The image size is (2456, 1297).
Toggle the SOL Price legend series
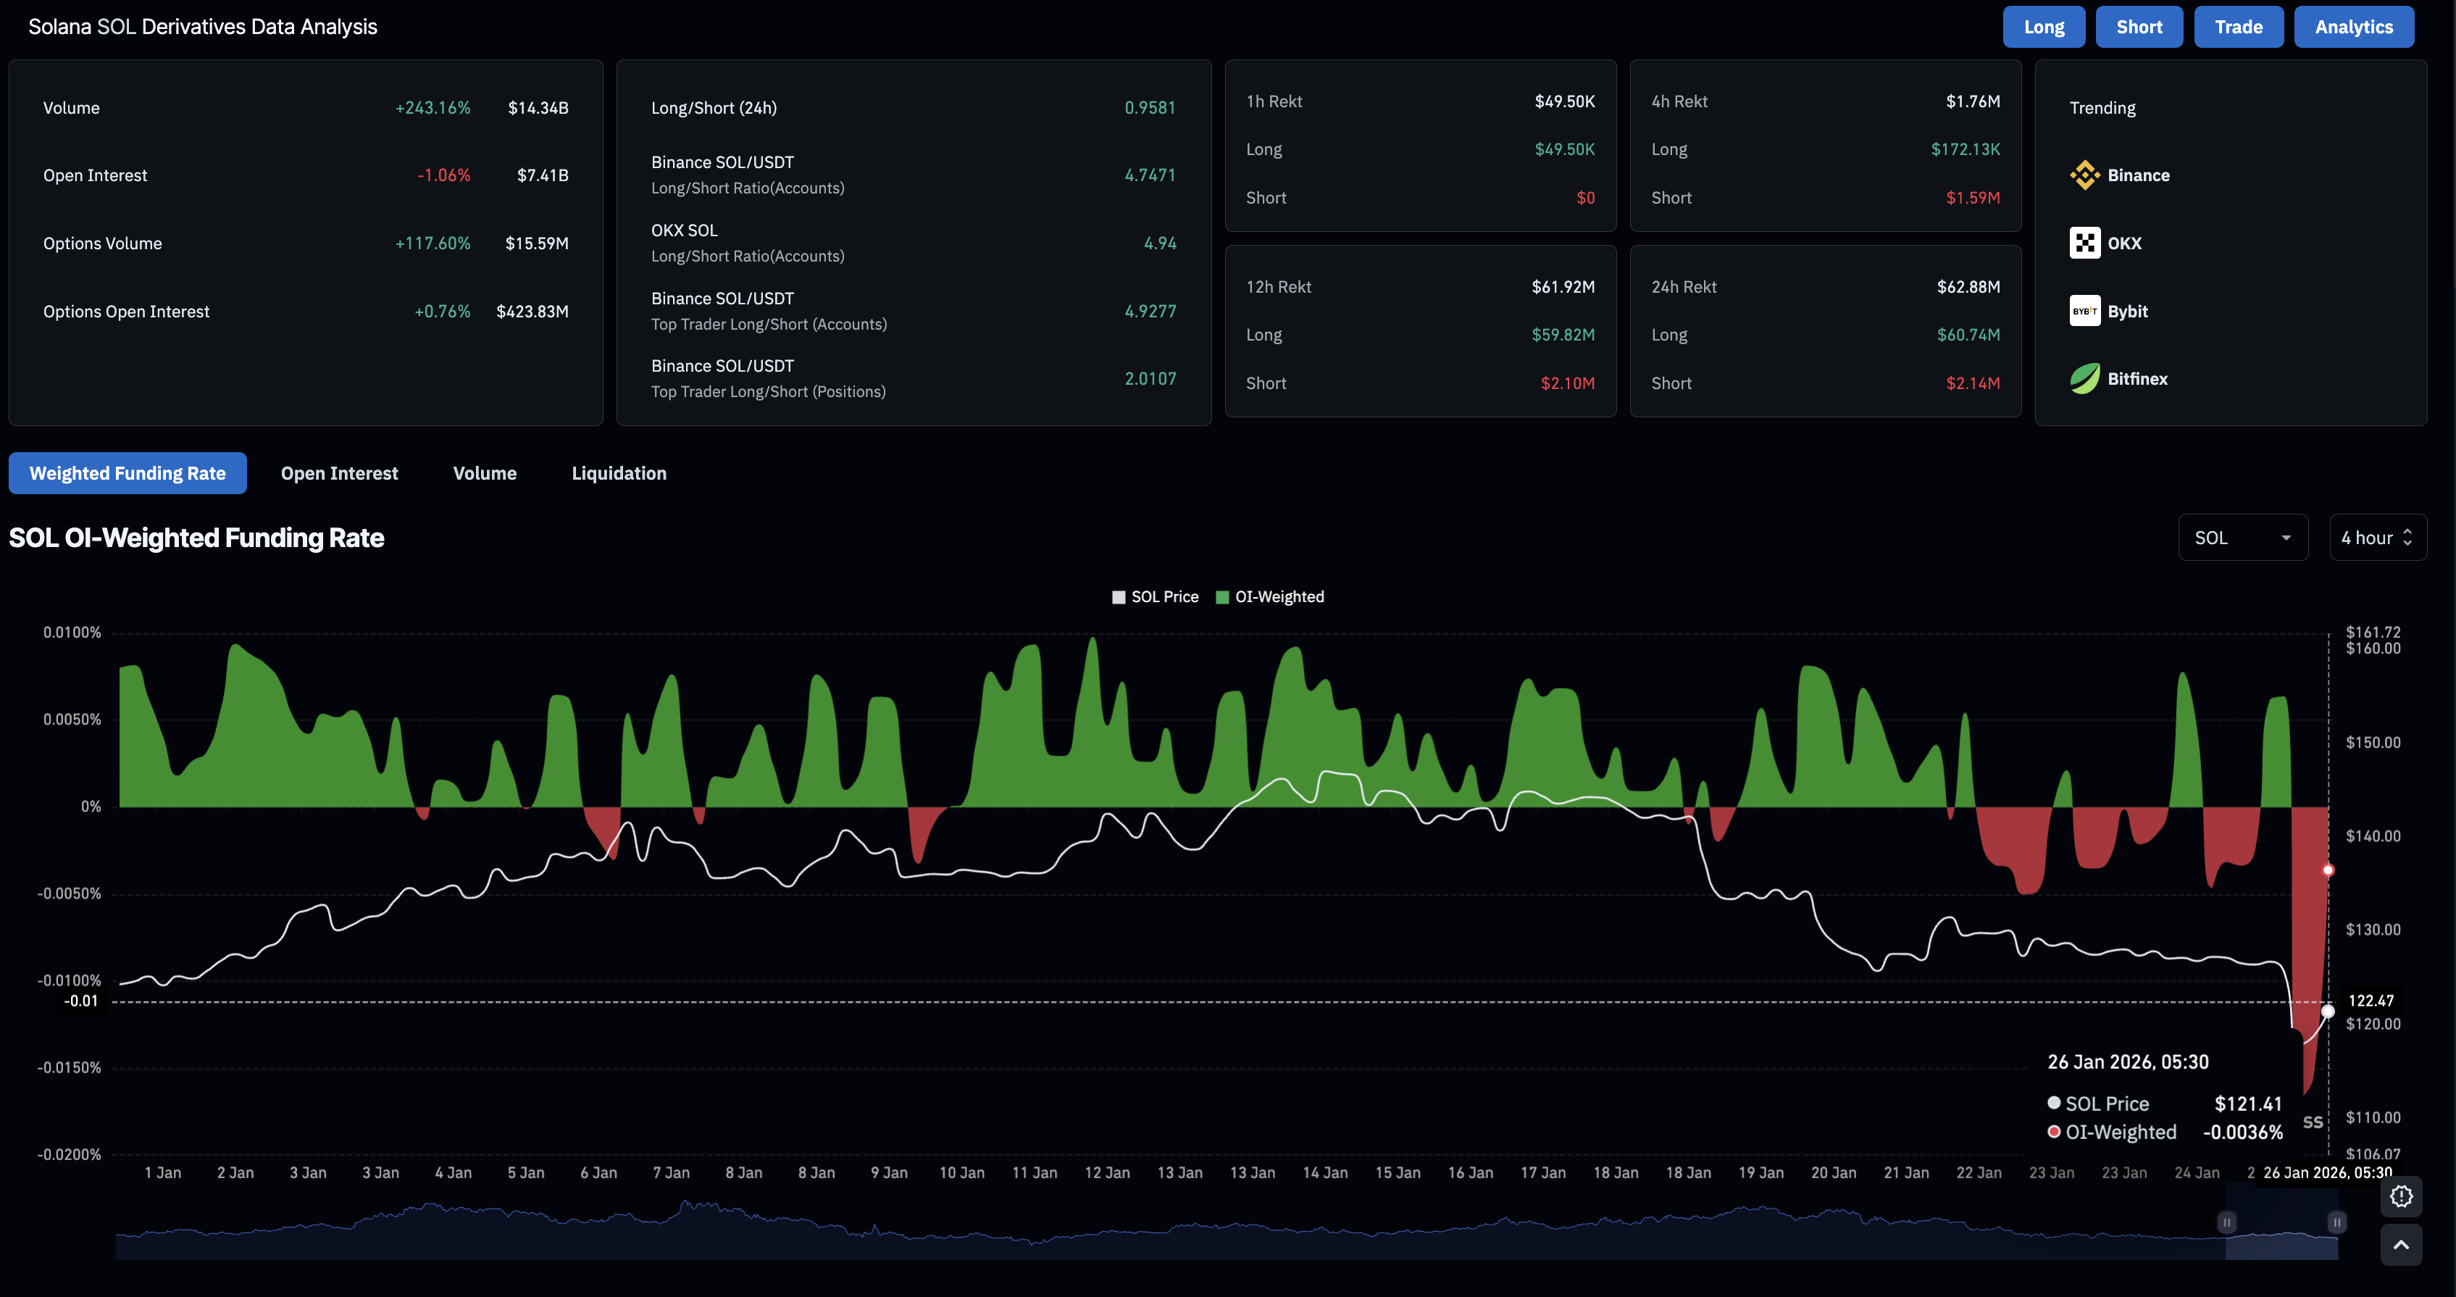(1164, 597)
